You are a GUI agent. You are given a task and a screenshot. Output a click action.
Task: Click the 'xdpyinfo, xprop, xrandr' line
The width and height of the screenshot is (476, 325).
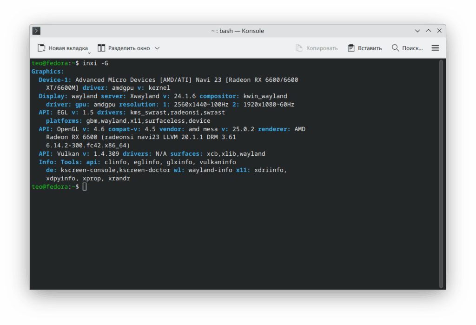(x=88, y=178)
